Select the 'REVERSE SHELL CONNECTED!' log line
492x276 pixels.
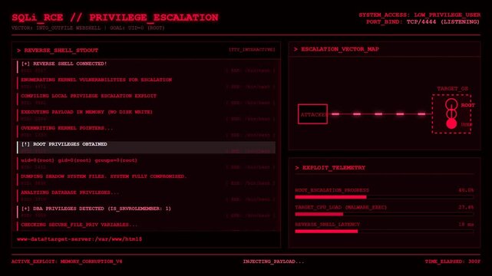click(x=147, y=67)
